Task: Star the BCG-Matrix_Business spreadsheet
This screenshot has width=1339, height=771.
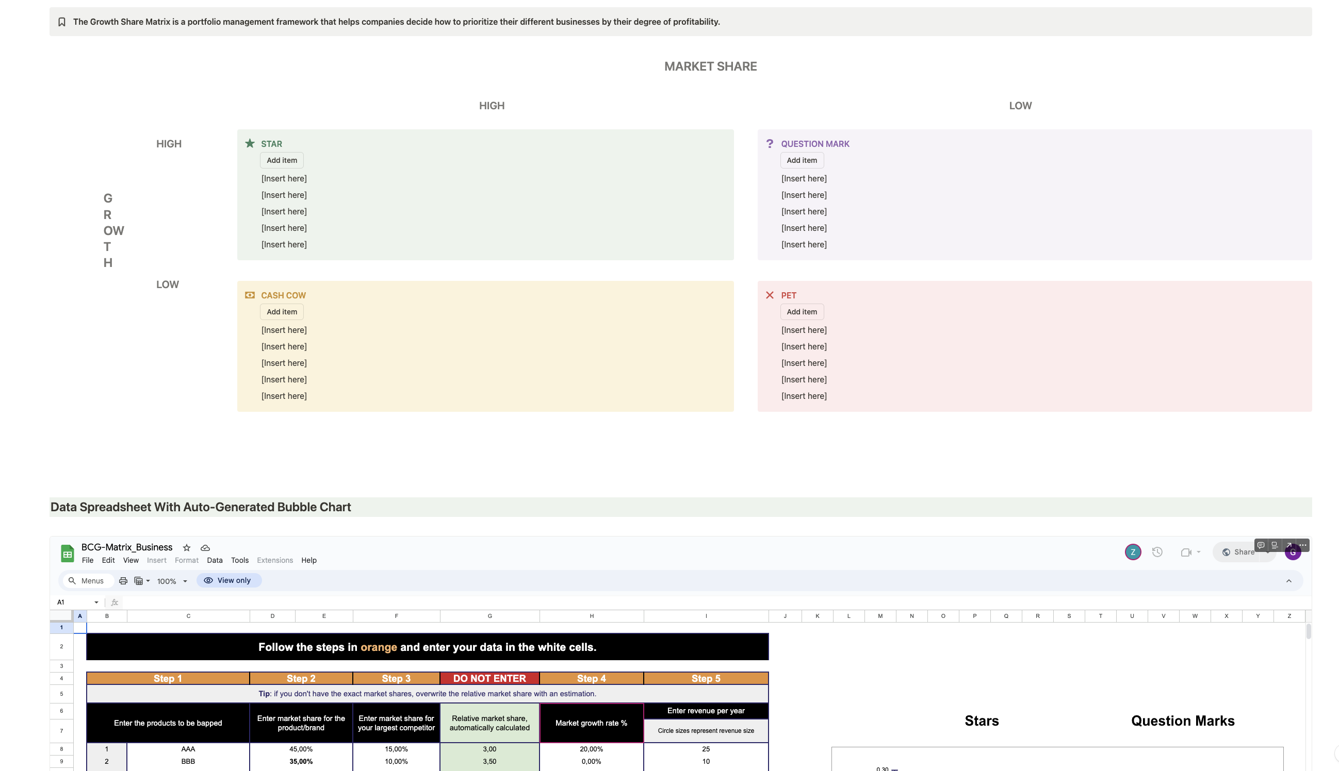Action: point(187,547)
